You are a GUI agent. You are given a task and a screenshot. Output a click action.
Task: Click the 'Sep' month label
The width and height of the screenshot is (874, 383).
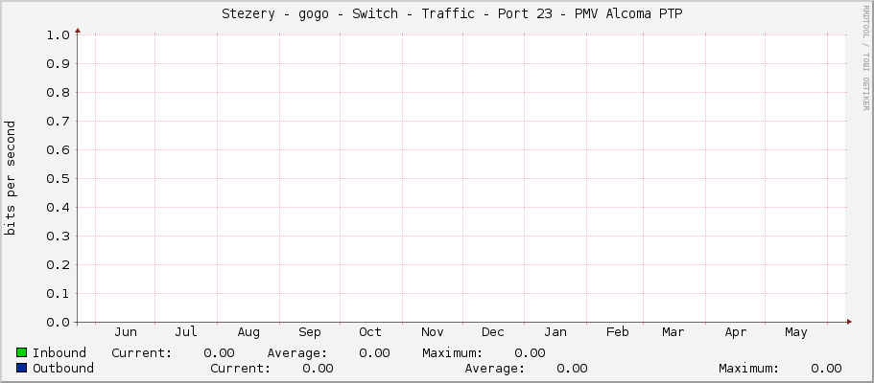click(309, 332)
